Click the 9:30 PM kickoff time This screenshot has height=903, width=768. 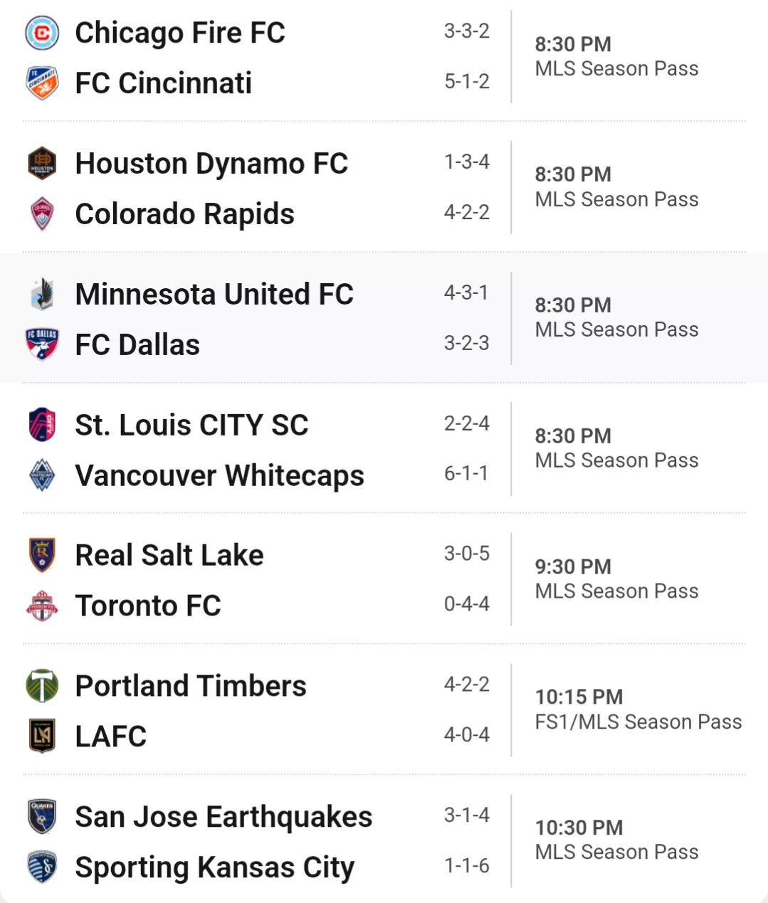point(573,566)
